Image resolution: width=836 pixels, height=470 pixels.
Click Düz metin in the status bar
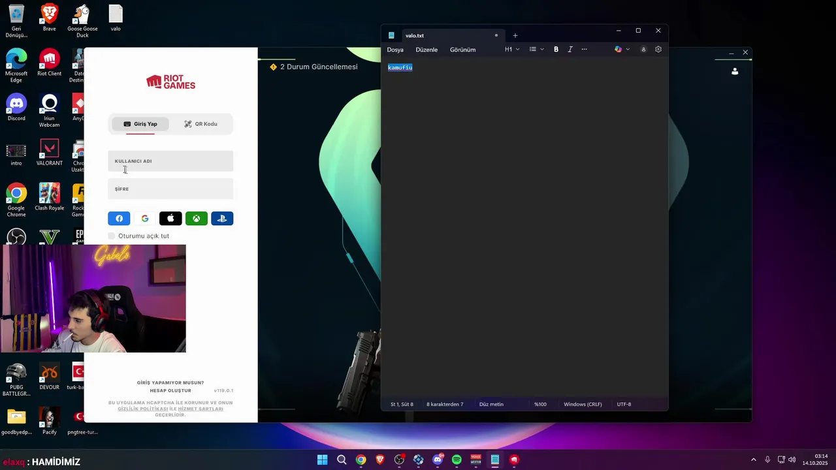491,404
